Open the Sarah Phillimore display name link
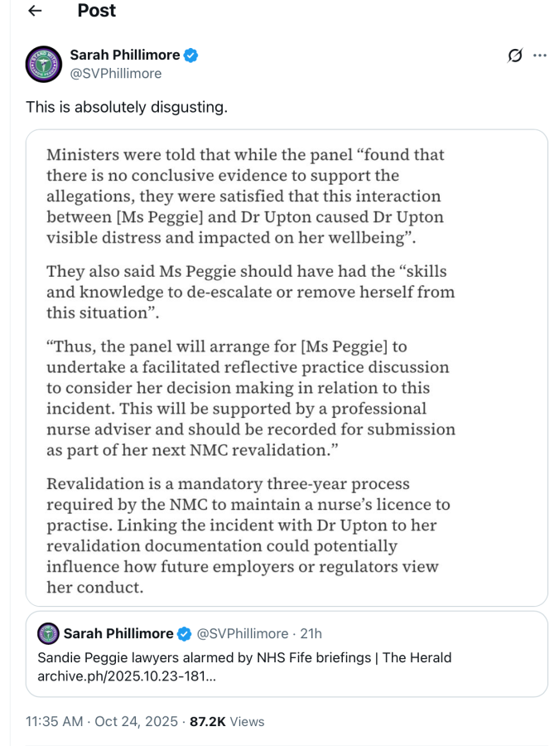Image resolution: width=559 pixels, height=746 pixels. pos(125,56)
